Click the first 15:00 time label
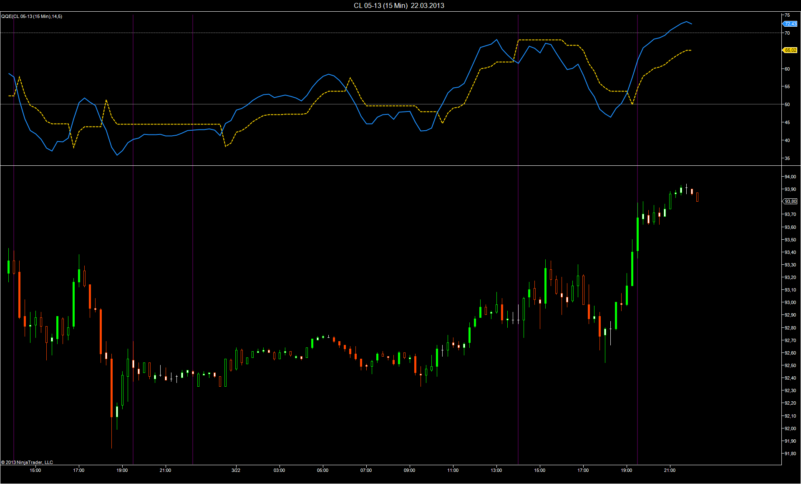The image size is (801, 484). (35, 470)
